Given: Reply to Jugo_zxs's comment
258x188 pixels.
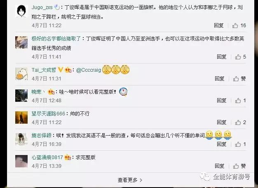Looking at the screenshot, I should click(219, 26).
